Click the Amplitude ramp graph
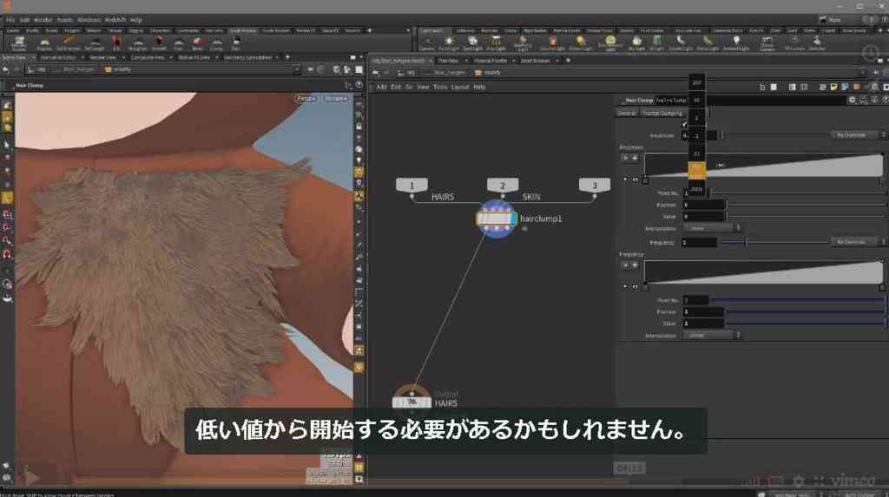The image size is (889, 497). click(x=763, y=165)
